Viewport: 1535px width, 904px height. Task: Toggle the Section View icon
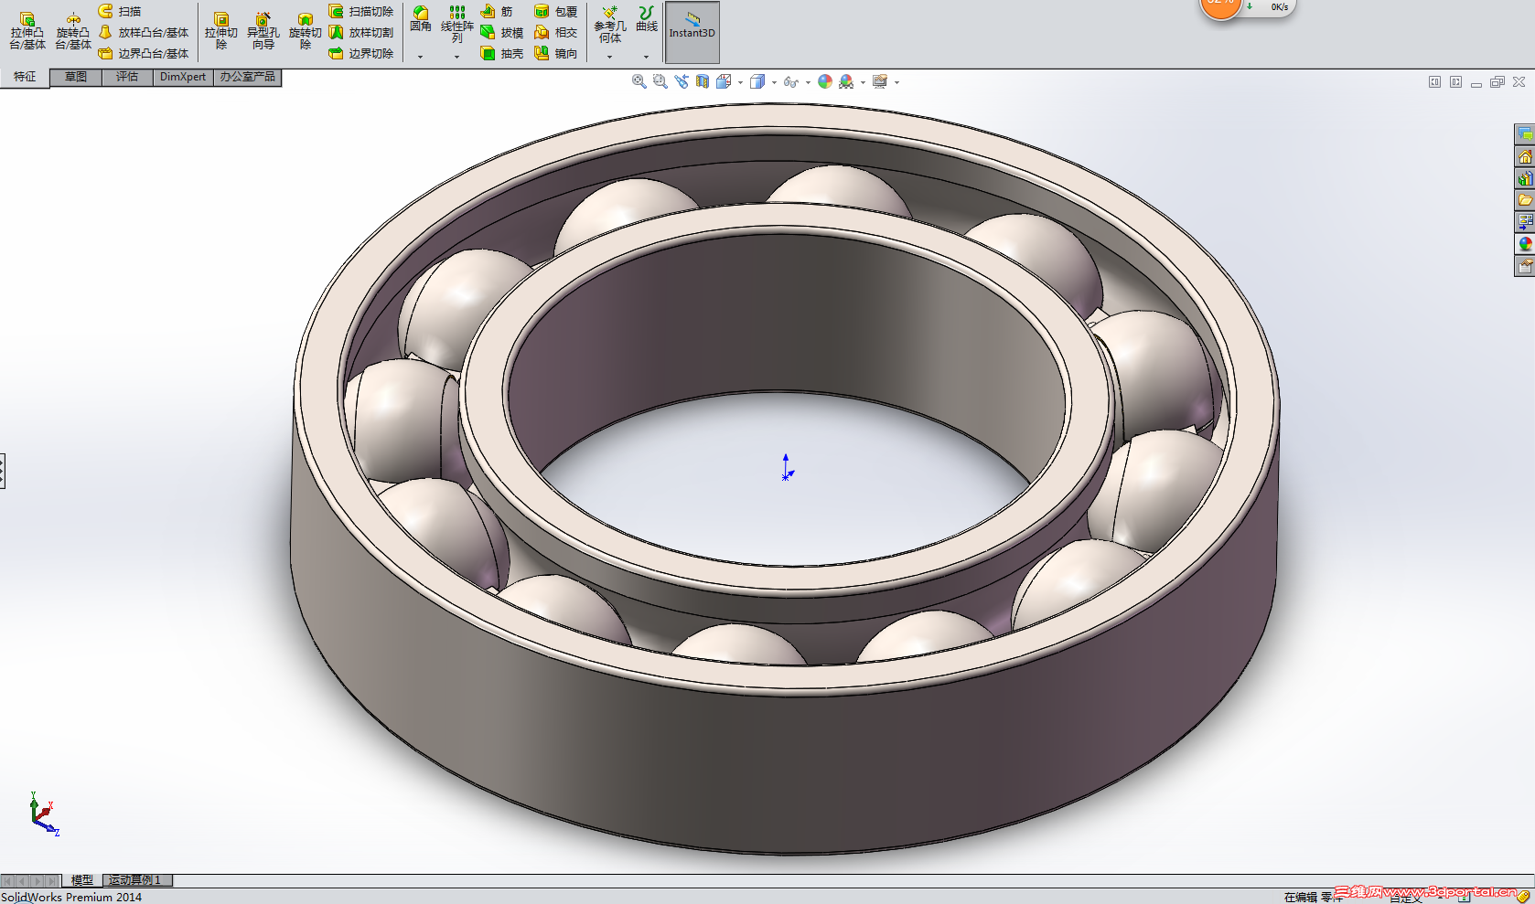(703, 81)
